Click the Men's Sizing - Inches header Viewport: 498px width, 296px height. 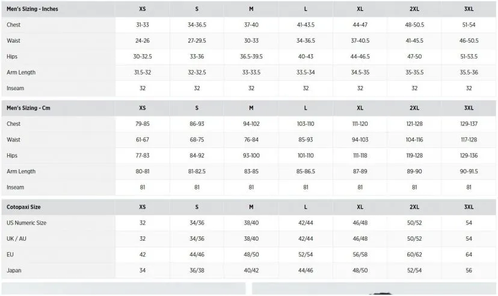(x=32, y=9)
